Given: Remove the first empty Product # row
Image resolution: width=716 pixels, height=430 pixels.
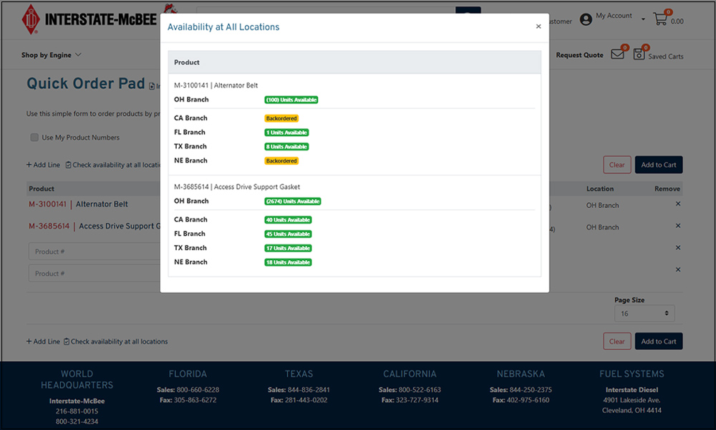Looking at the screenshot, I should coord(678,248).
